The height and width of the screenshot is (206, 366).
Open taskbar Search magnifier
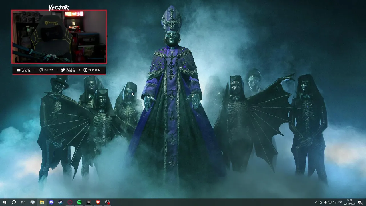click(13, 202)
